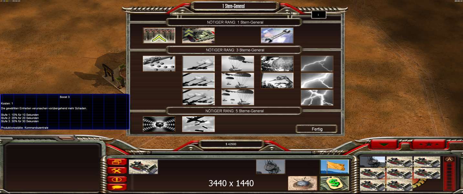Click the 'Boost 3' tooltip title
Viewport: 463px width, 194px height.
coord(65,97)
